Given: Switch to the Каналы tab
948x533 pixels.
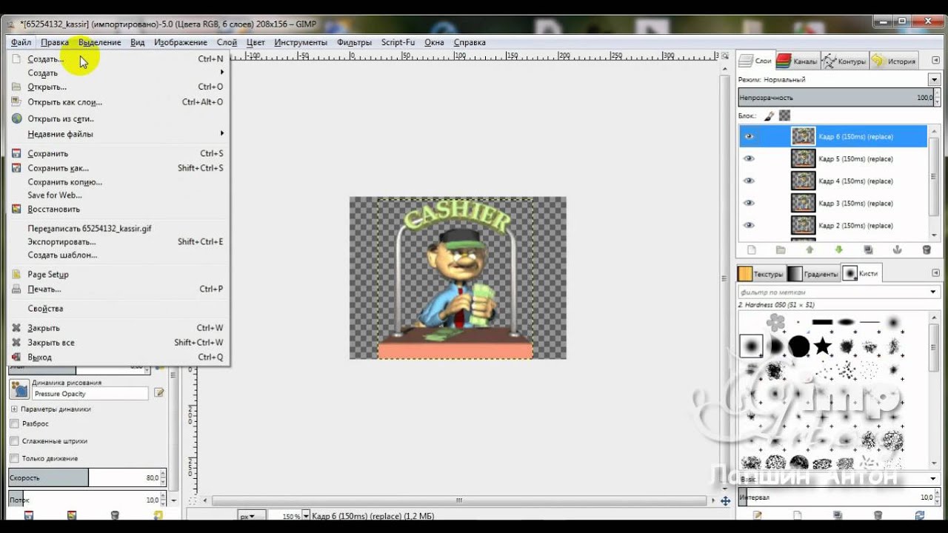Looking at the screenshot, I should [796, 61].
